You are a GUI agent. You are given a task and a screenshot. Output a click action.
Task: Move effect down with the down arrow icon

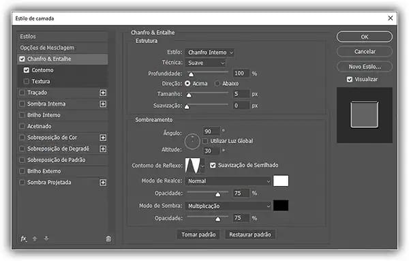click(x=46, y=239)
